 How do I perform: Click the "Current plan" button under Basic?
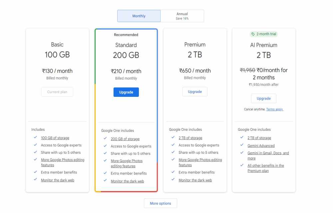click(x=57, y=92)
